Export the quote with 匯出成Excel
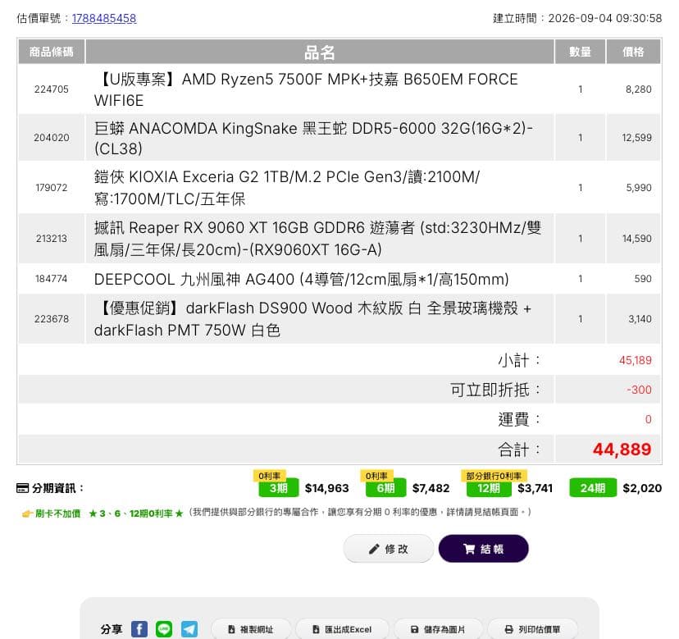Viewport: 679px width, 639px height. coord(342,629)
